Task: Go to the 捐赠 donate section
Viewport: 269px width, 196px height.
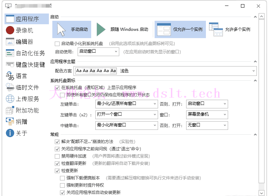Action: (x=21, y=122)
